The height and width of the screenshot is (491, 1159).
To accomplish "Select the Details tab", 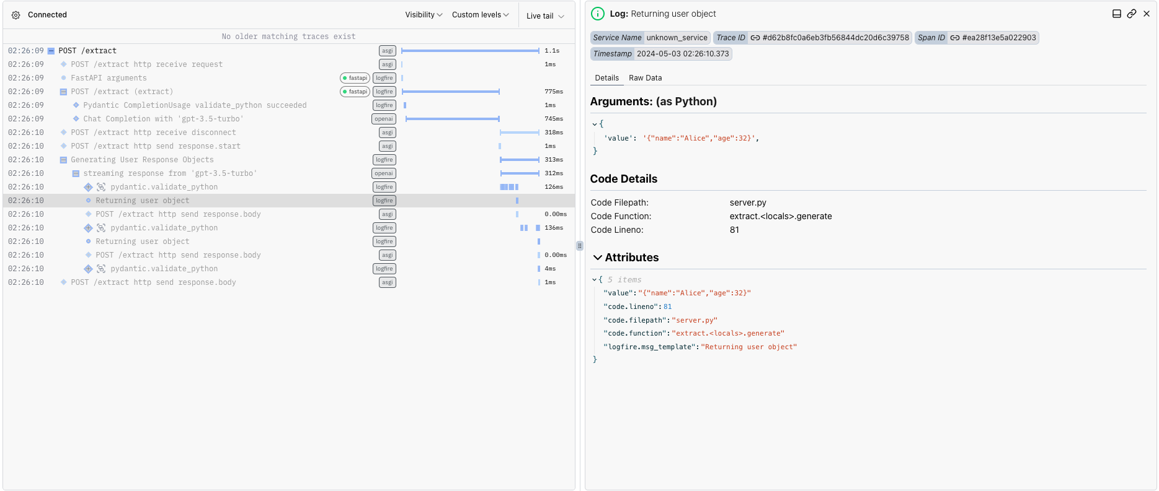I will [x=606, y=78].
